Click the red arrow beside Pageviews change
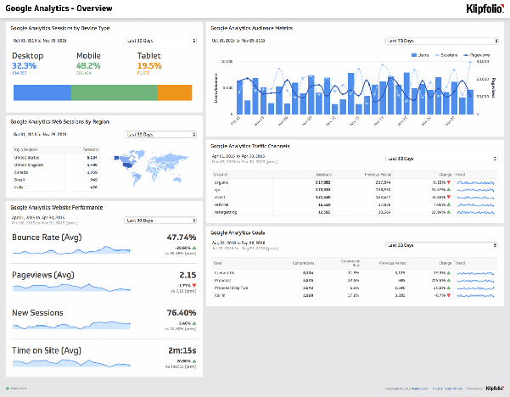The width and height of the screenshot is (510, 397). pos(194,286)
